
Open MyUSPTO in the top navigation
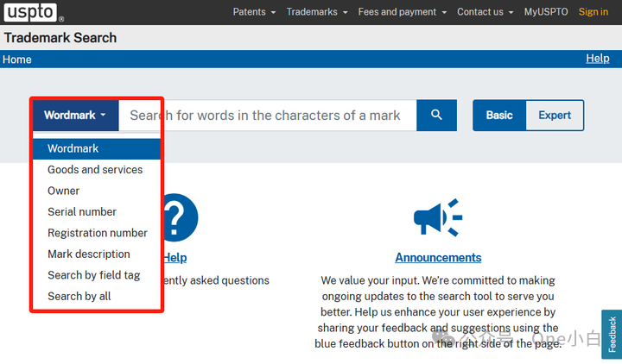(546, 12)
